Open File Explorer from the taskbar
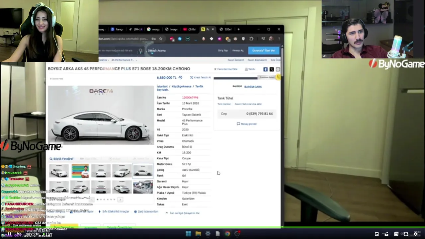Image resolution: width=425 pixels, height=239 pixels. point(198,234)
